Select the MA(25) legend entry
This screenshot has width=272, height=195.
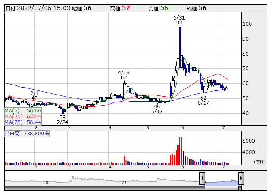[23, 117]
